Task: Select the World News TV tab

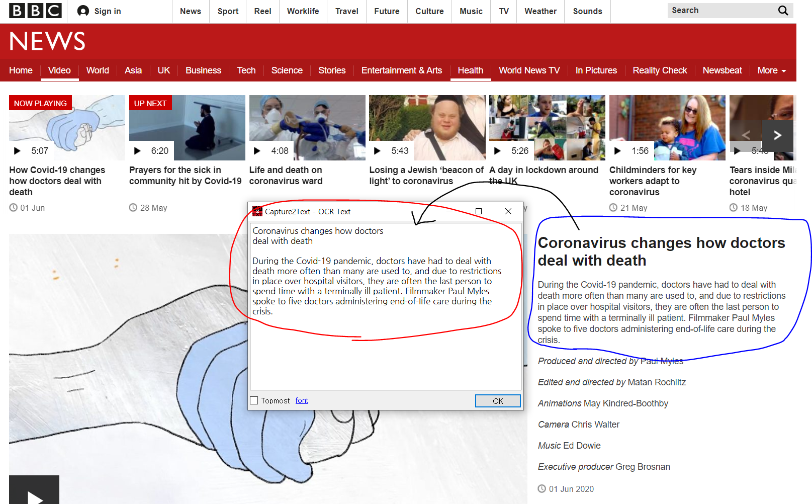Action: 529,70
